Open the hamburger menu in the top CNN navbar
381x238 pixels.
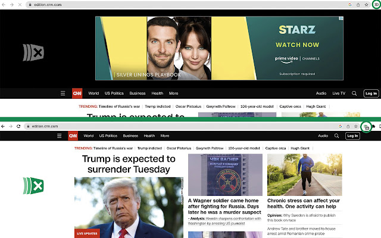[63, 93]
